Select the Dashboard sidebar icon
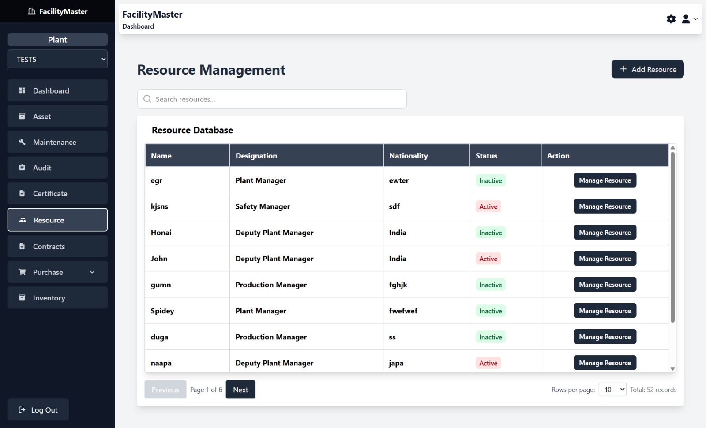Screen dimensions: 706x428 22,90
